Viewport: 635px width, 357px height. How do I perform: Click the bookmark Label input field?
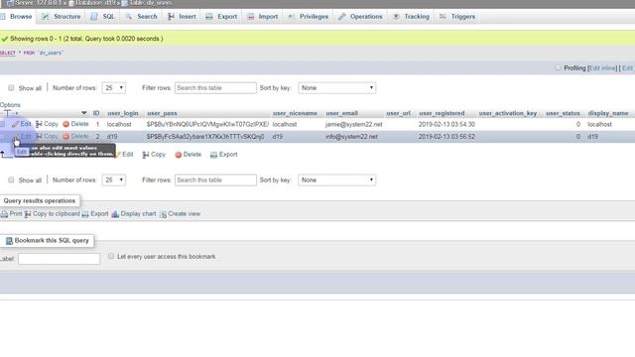[x=60, y=259]
